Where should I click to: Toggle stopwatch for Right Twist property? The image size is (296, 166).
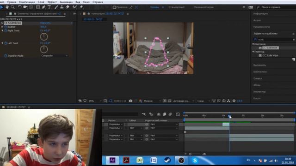pos(6,30)
